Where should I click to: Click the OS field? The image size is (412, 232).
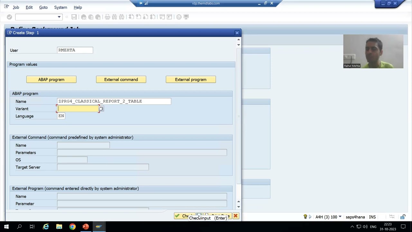coord(72,160)
